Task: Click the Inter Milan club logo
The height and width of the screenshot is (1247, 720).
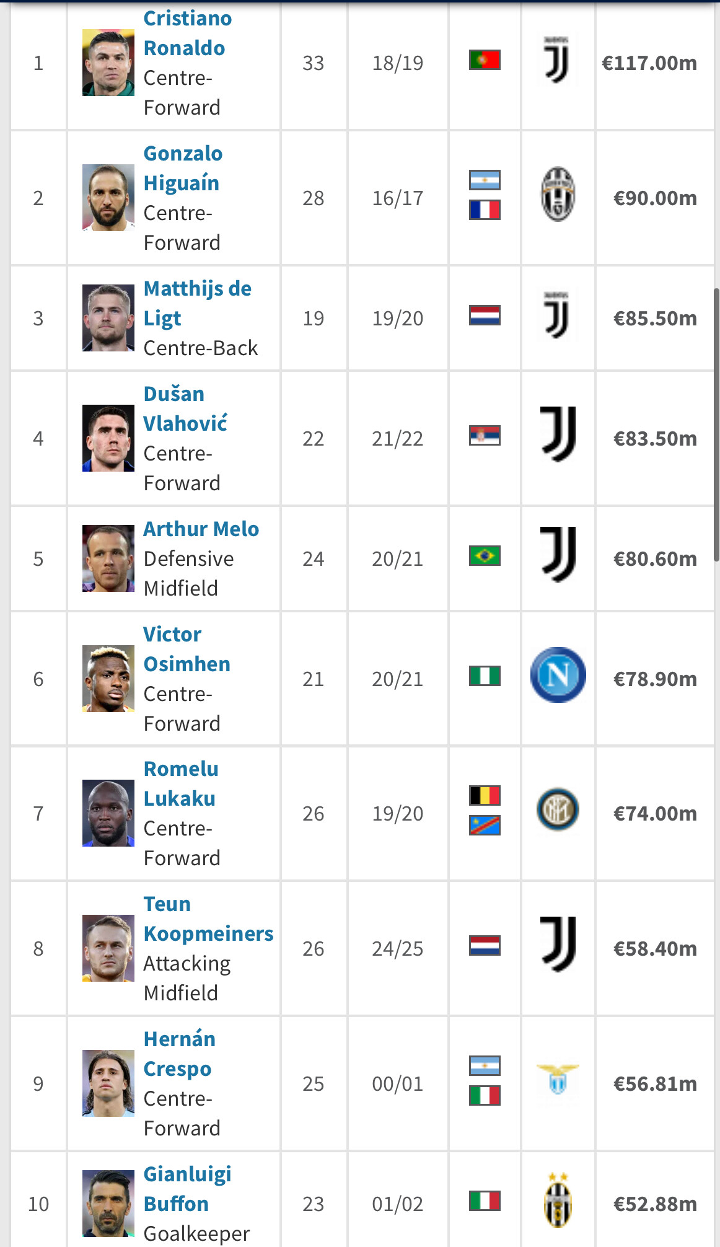Action: [558, 809]
